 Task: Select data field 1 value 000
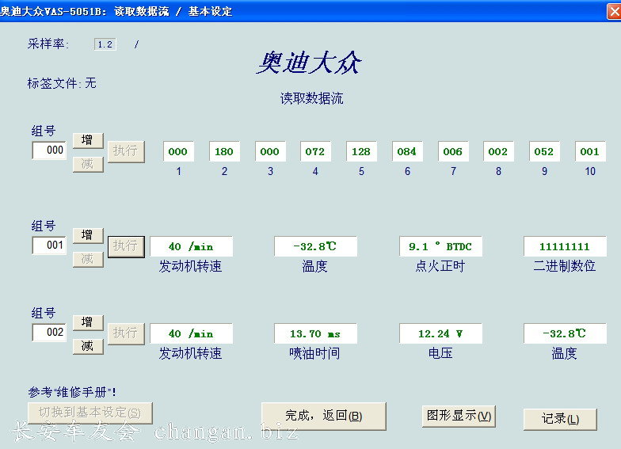point(178,152)
